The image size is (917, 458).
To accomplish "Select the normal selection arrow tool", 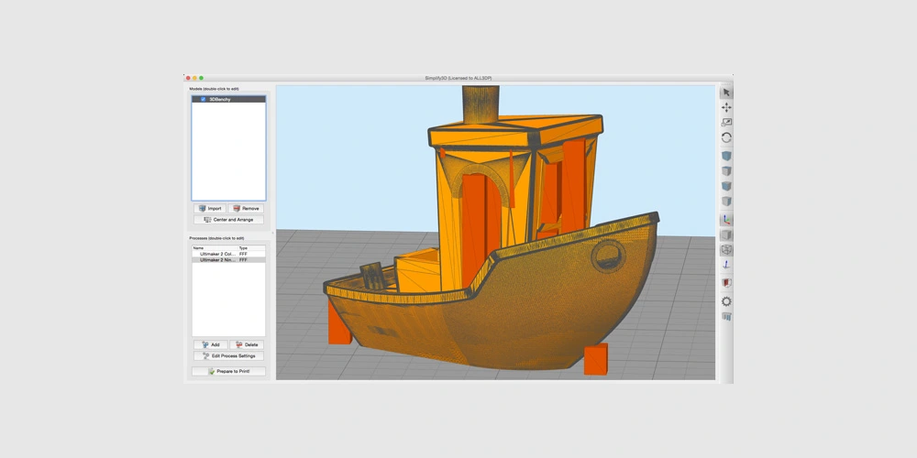I will tap(726, 93).
